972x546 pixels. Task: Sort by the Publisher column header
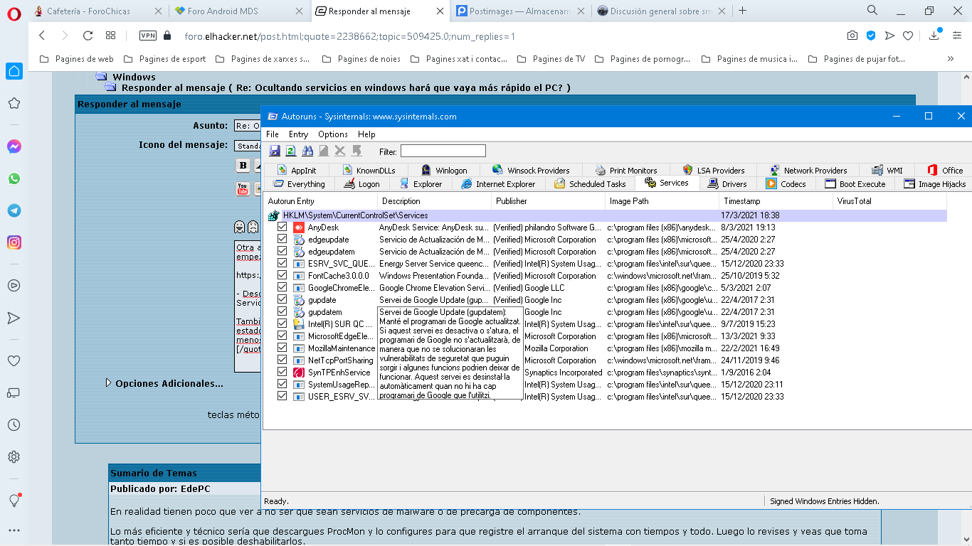549,201
